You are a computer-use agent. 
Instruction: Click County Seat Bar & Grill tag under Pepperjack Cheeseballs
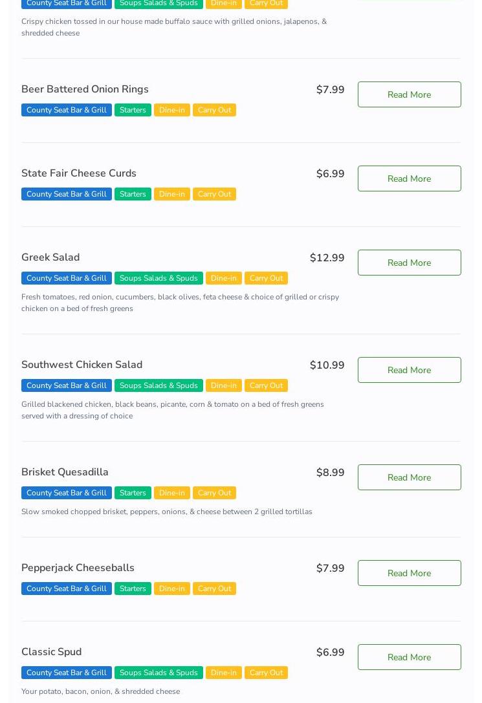[x=66, y=589]
